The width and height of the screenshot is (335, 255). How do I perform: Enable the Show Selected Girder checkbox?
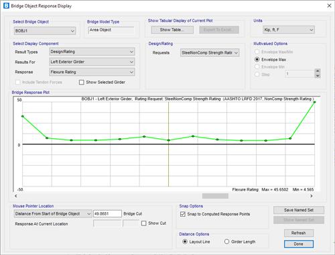tap(82, 83)
